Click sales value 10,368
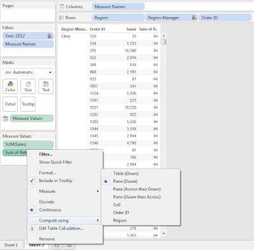The height and width of the screenshot is (250, 254). 130,51
